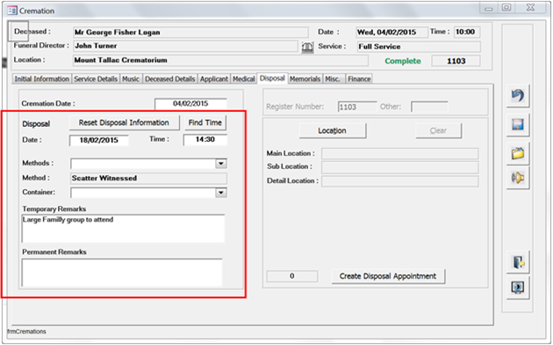
Task: Click the Location button
Action: point(332,130)
